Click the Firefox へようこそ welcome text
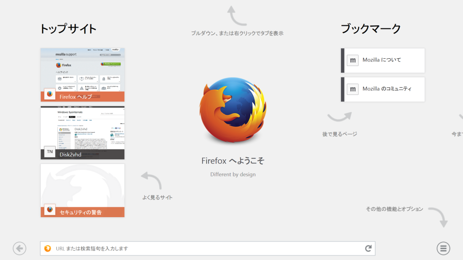463x260 pixels. coord(233,160)
